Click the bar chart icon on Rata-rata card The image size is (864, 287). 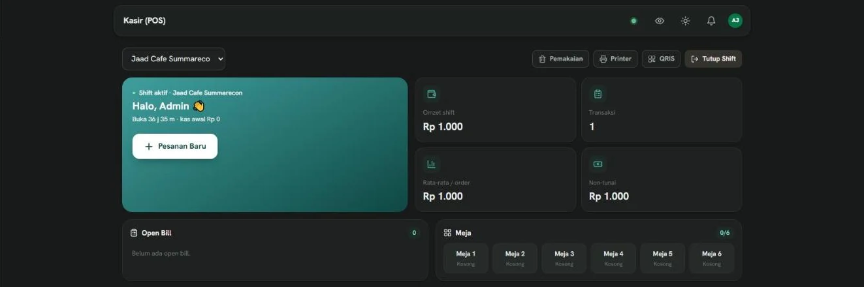(x=431, y=164)
